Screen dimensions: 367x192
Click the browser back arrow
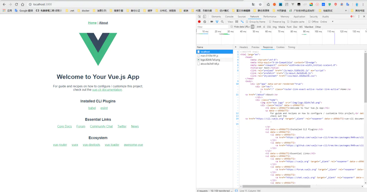pos(4,4)
